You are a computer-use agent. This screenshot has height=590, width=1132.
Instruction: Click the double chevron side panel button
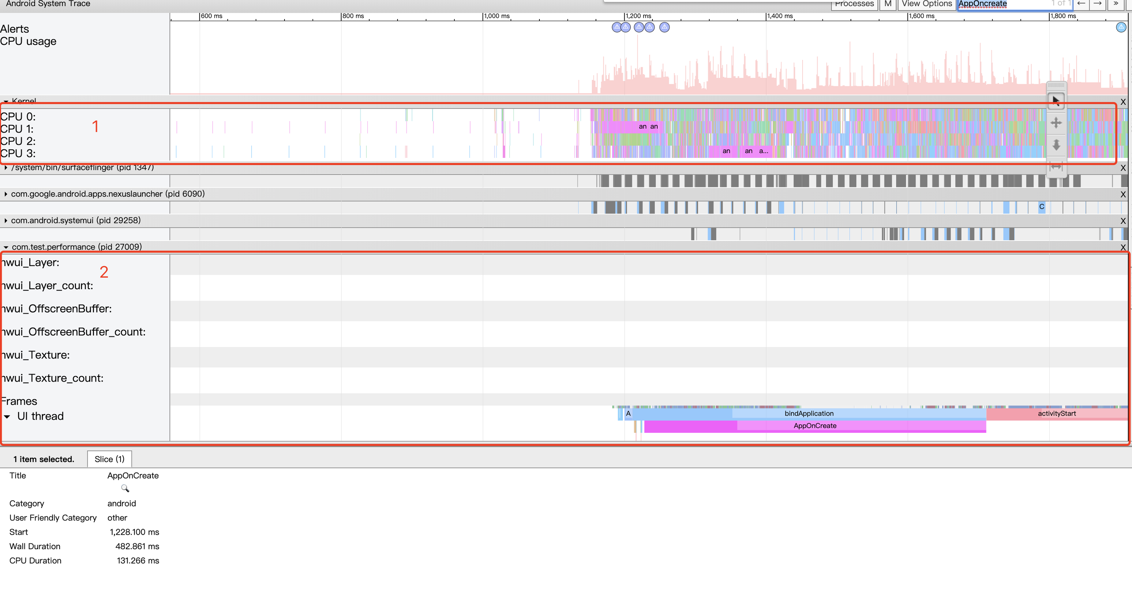pos(1115,4)
